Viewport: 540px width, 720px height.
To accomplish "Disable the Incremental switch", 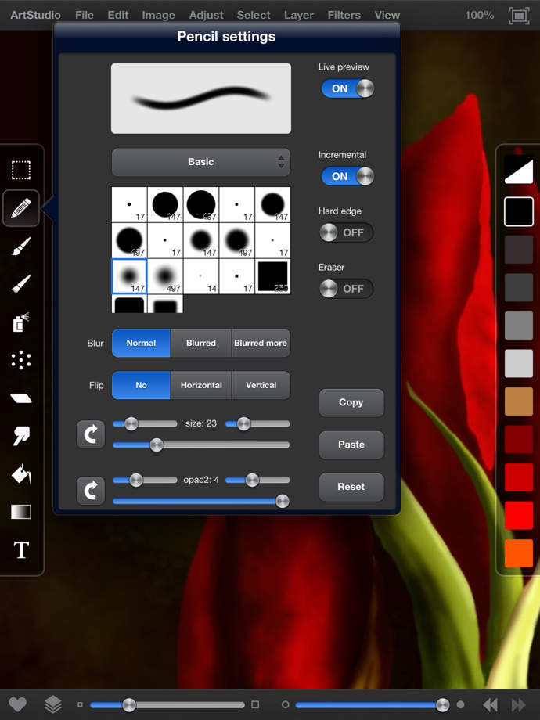I will click(347, 176).
